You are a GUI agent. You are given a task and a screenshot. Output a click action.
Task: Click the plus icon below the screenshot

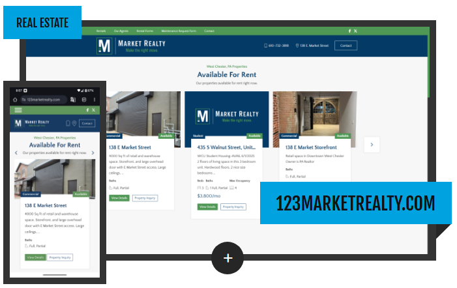(228, 258)
